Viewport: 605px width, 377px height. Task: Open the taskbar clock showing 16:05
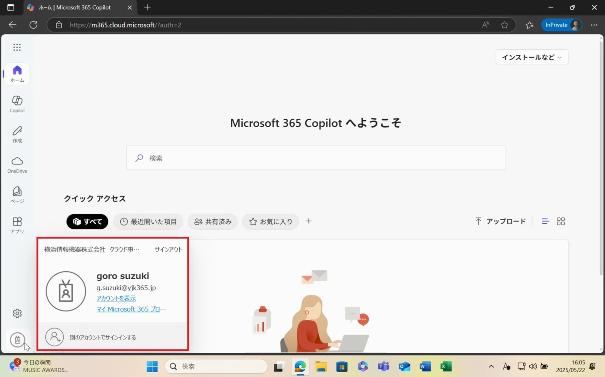pyautogui.click(x=570, y=366)
